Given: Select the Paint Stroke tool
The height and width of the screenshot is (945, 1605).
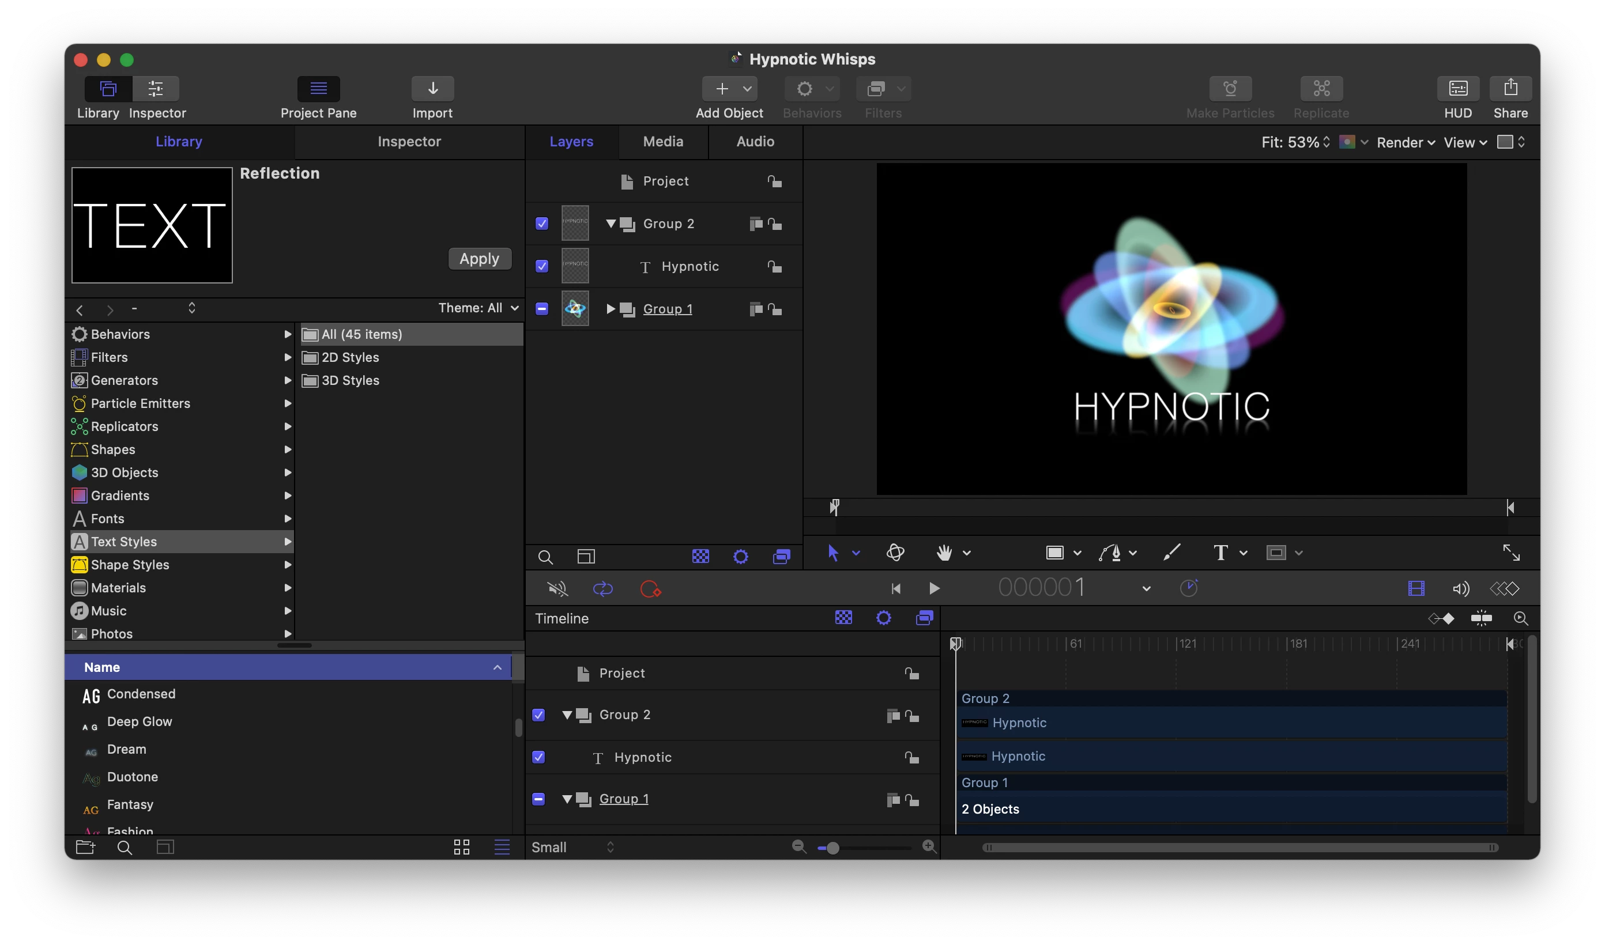Looking at the screenshot, I should click(x=1172, y=553).
